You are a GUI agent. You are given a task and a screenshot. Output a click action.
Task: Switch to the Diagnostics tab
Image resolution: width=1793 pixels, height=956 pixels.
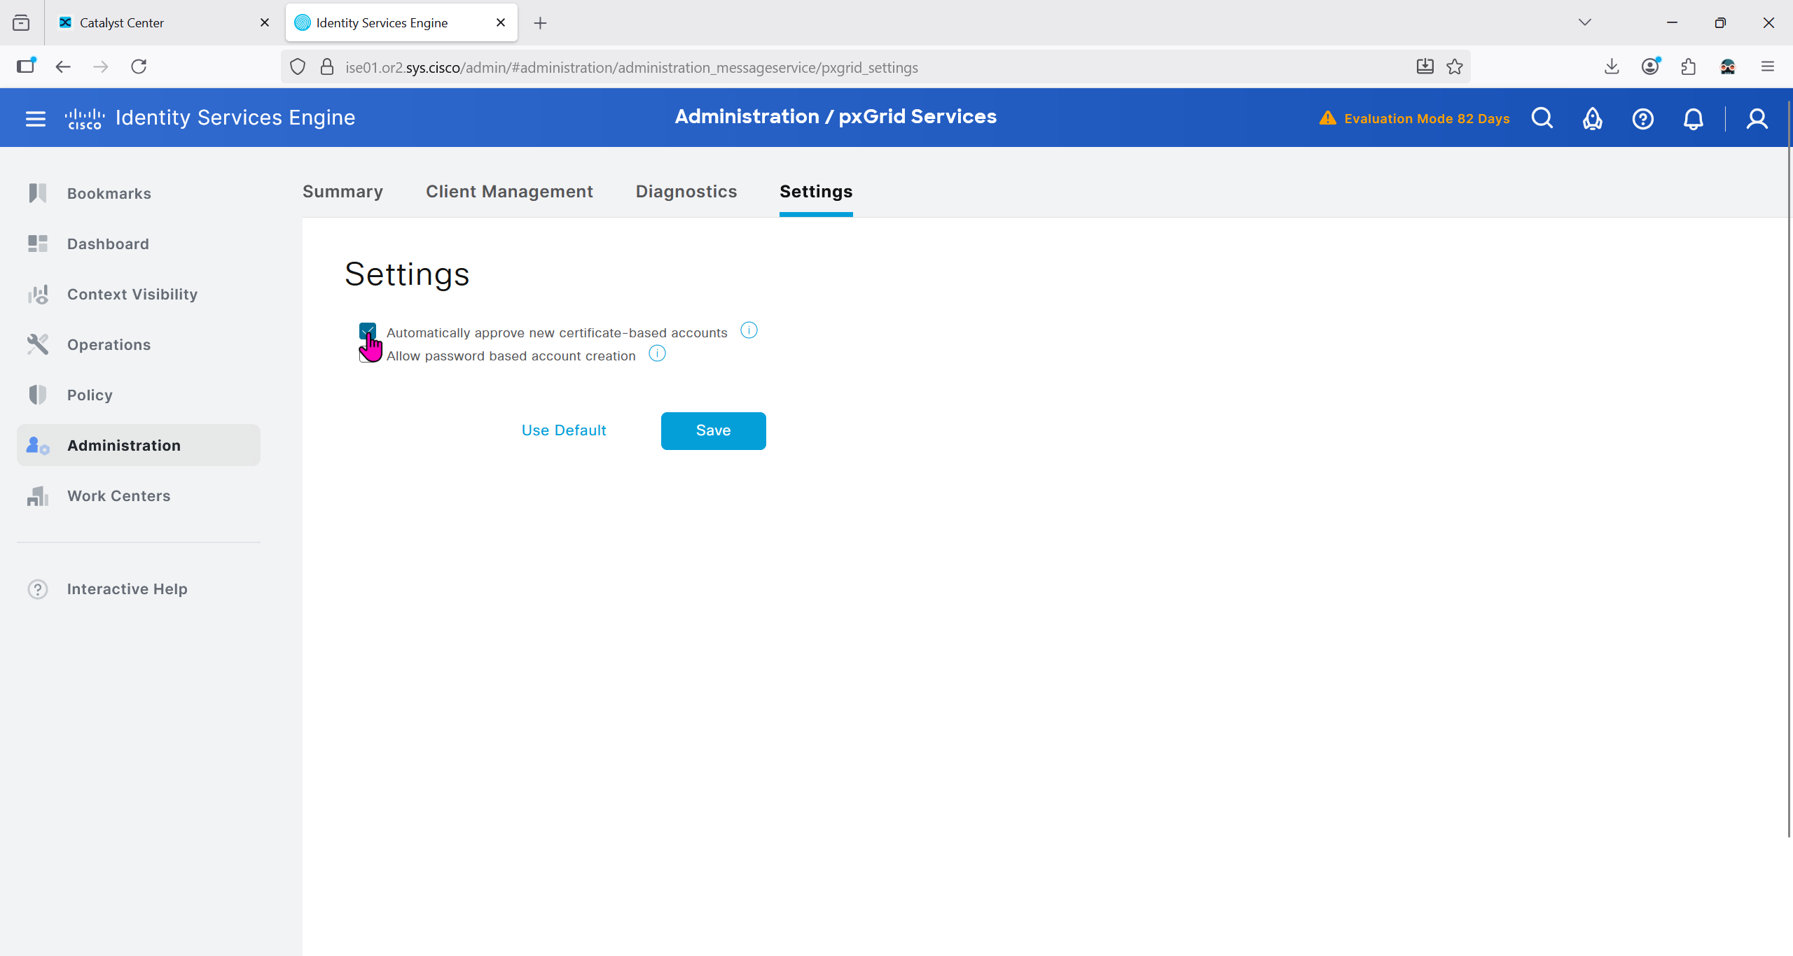686,192
